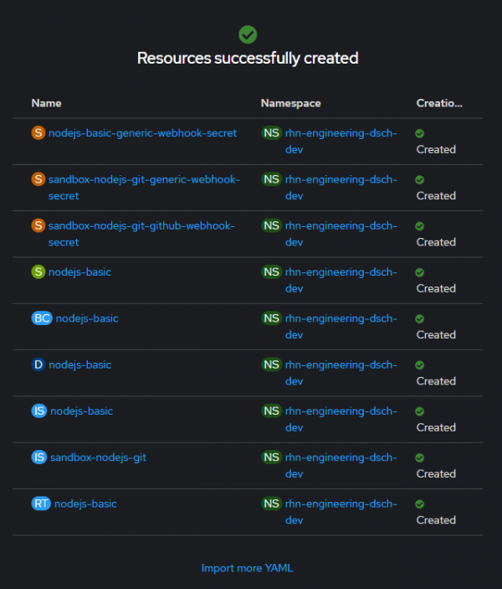Click the RT Route badge icon

[x=41, y=504]
